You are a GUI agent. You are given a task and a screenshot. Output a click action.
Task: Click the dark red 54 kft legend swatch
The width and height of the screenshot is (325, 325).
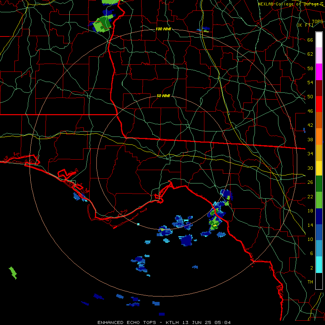(x=319, y=88)
